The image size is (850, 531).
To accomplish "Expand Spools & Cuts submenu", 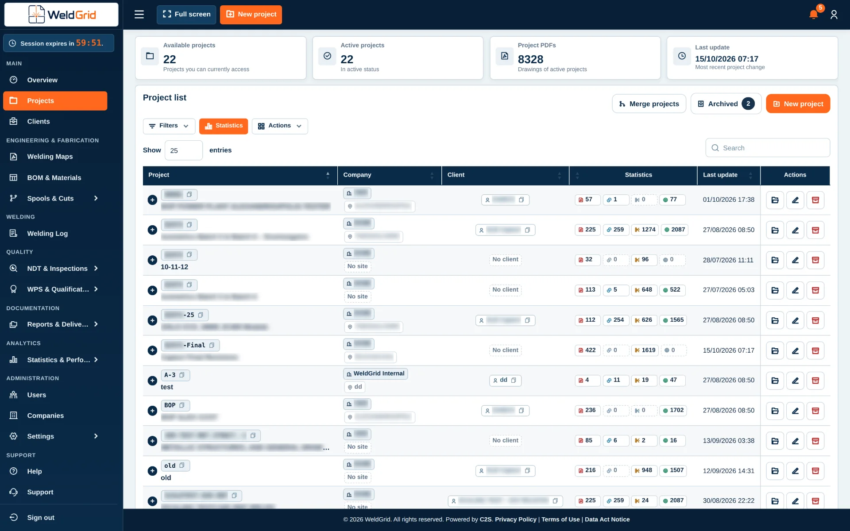I will [x=96, y=198].
